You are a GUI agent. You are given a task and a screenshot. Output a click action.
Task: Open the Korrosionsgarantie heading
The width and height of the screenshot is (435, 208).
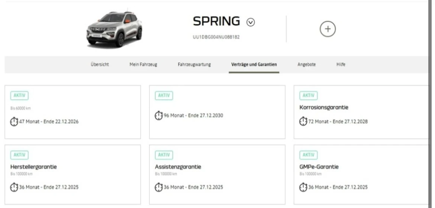tap(324, 107)
